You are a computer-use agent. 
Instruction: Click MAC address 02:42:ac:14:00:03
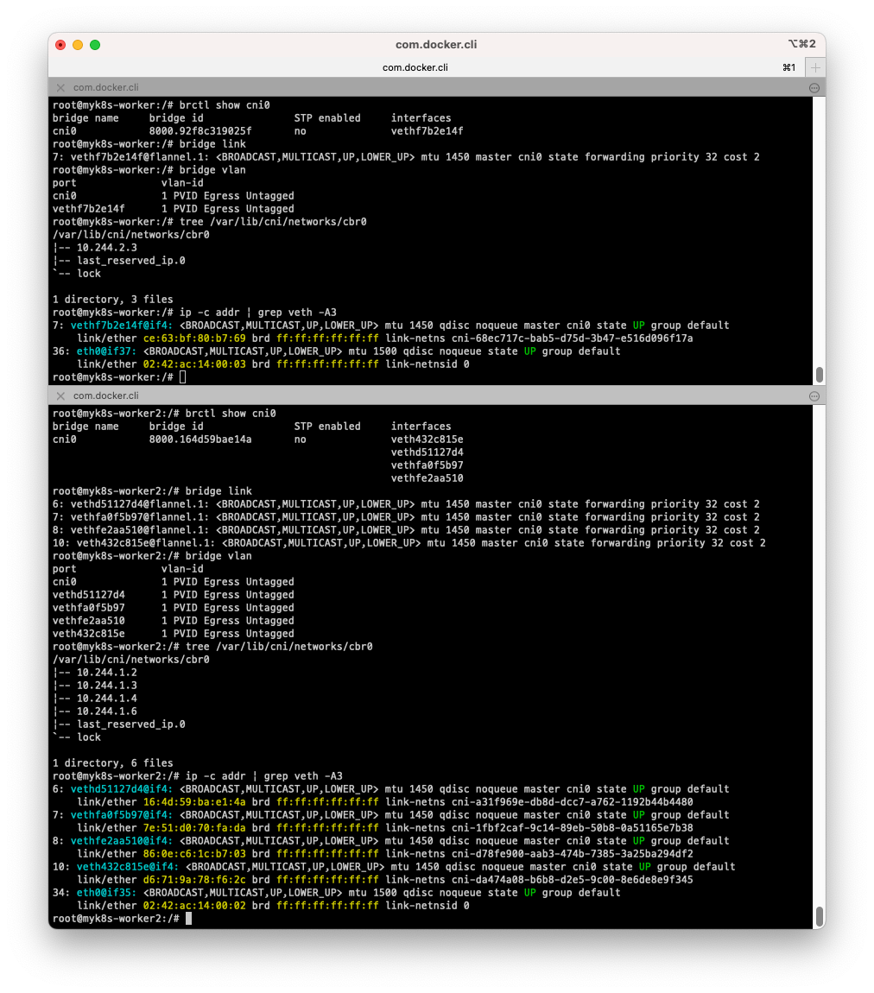pyautogui.click(x=194, y=364)
